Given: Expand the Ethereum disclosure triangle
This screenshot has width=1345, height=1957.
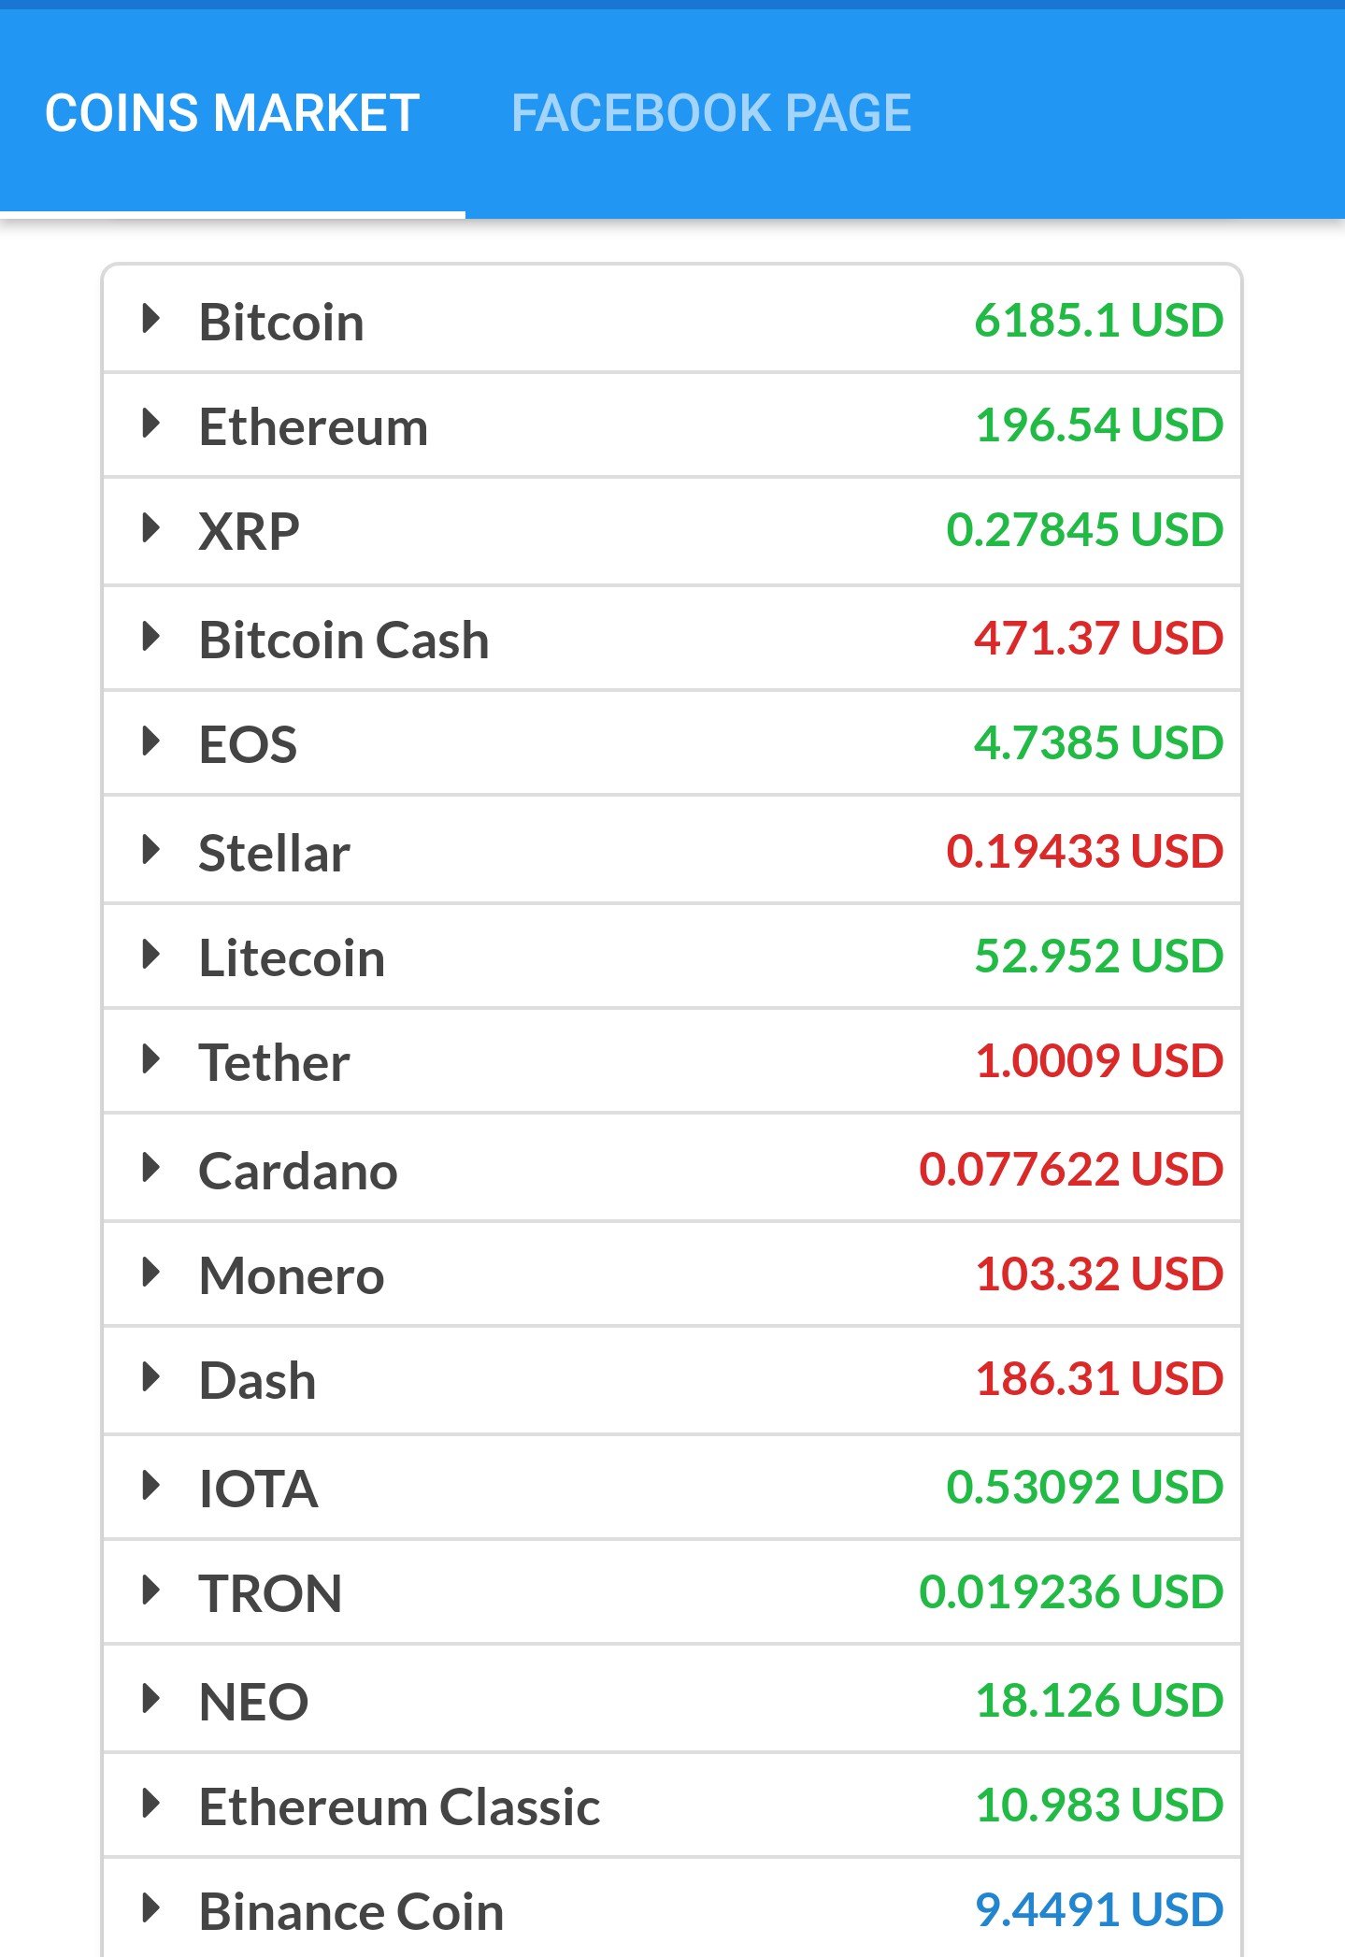Looking at the screenshot, I should tap(150, 424).
